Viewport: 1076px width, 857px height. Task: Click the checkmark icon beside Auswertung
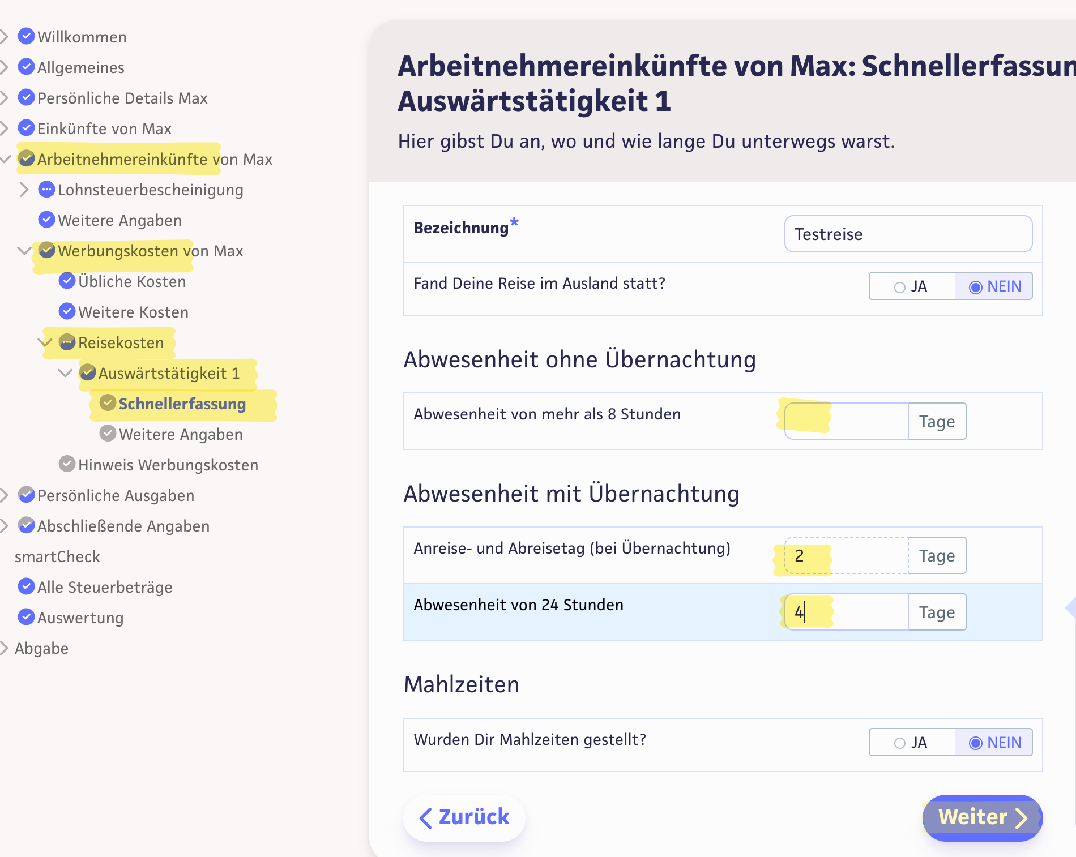point(26,617)
